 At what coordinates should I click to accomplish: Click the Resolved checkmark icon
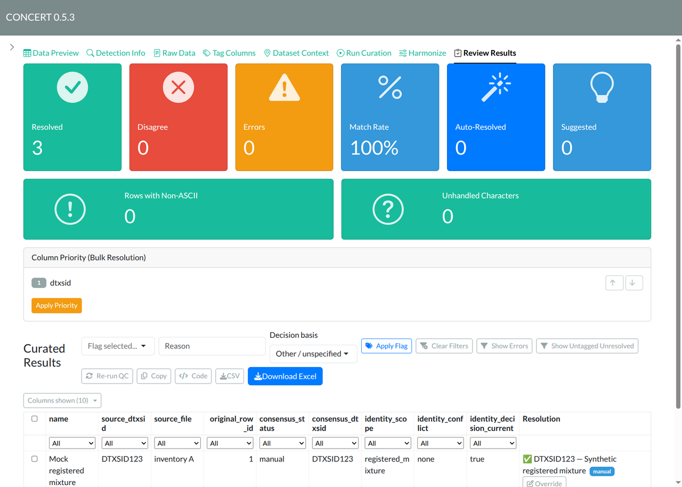(x=72, y=87)
